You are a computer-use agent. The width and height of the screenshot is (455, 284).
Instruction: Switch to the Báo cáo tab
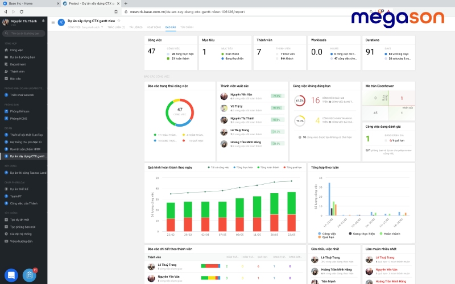[171, 27]
